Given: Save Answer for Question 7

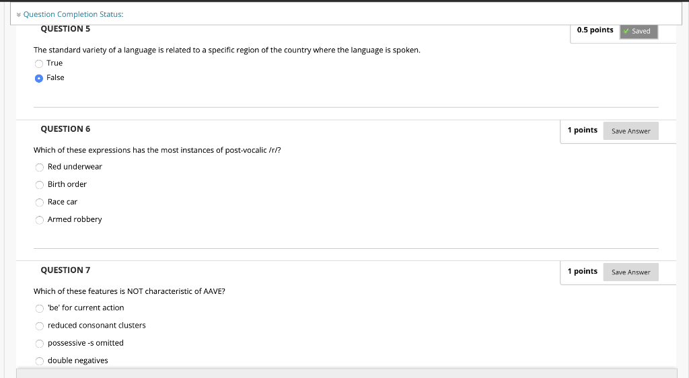Looking at the screenshot, I should (x=630, y=272).
